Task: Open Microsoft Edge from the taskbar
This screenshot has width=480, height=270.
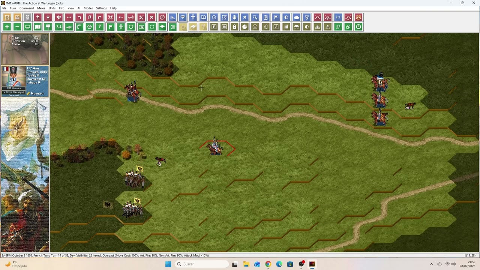Action: click(x=279, y=264)
